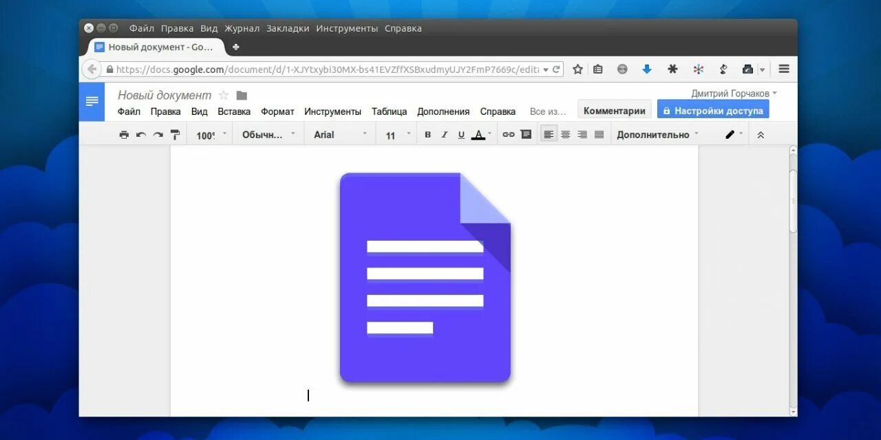Toggle bold formatting
Viewport: 881px width, 440px height.
pos(427,135)
